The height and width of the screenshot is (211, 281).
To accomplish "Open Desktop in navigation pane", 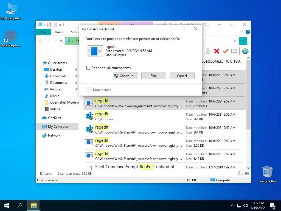I will (53, 70).
